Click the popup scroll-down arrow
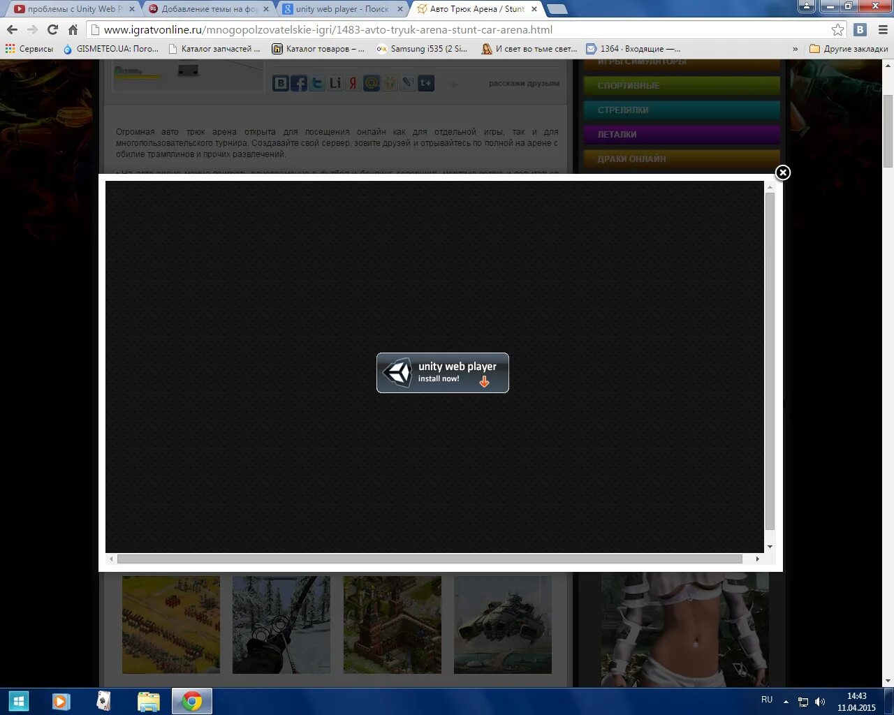Viewport: 894px width, 715px height. (770, 547)
